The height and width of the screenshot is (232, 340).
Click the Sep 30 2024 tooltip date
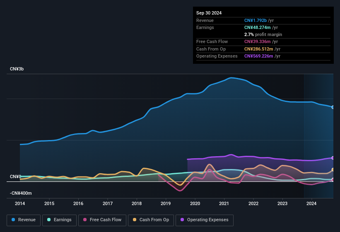click(x=209, y=13)
